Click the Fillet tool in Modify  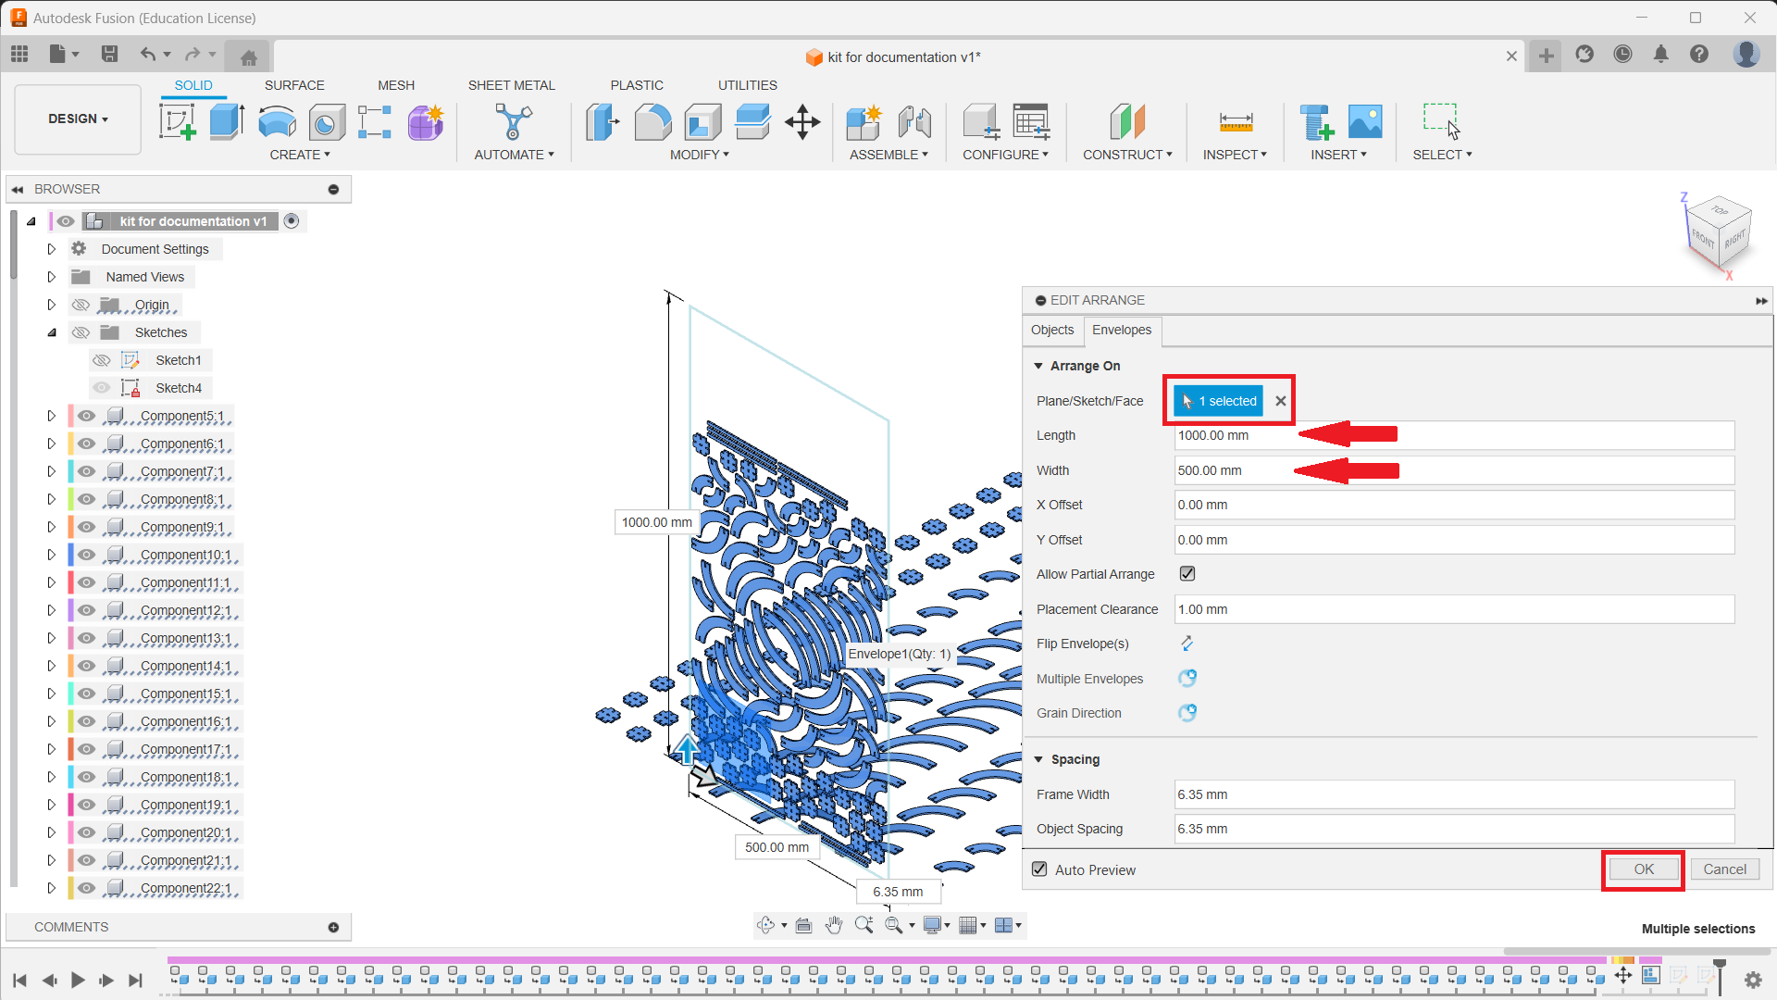point(652,121)
